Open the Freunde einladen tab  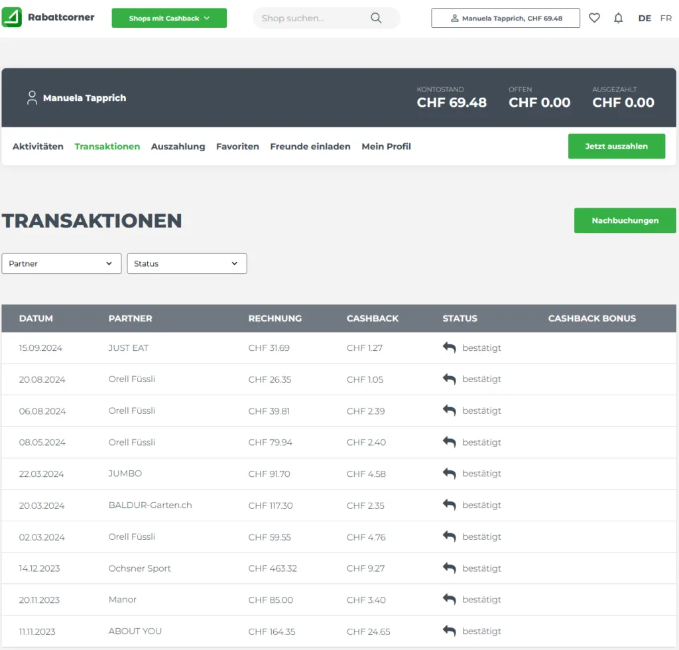[310, 147]
